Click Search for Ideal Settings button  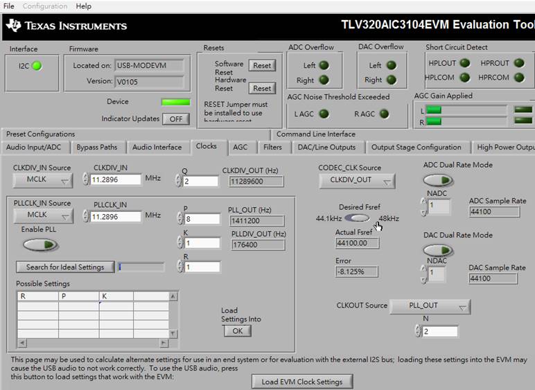pos(65,267)
